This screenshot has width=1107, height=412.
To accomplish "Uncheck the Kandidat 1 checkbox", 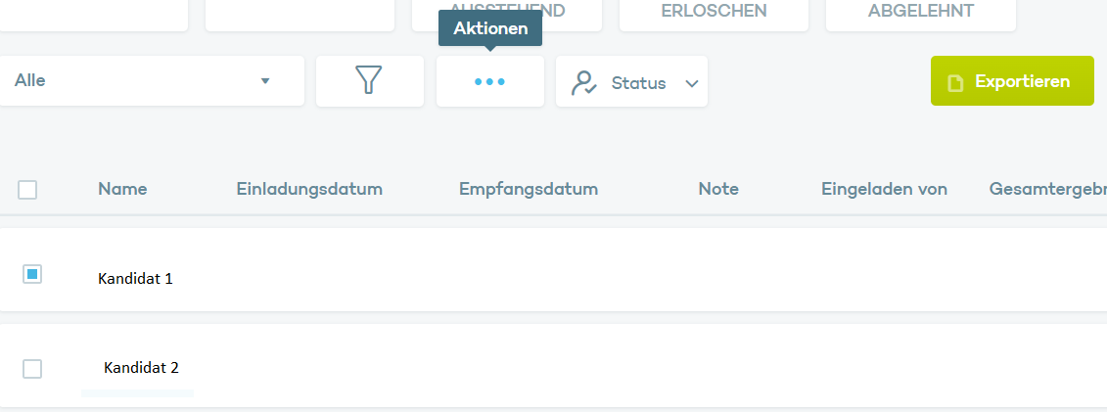I will point(32,275).
